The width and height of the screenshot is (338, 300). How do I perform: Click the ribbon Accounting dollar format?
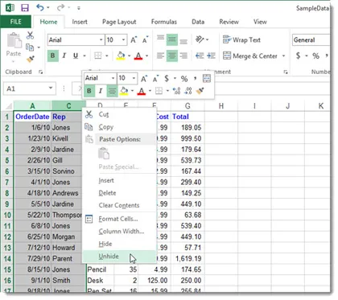pos(298,55)
